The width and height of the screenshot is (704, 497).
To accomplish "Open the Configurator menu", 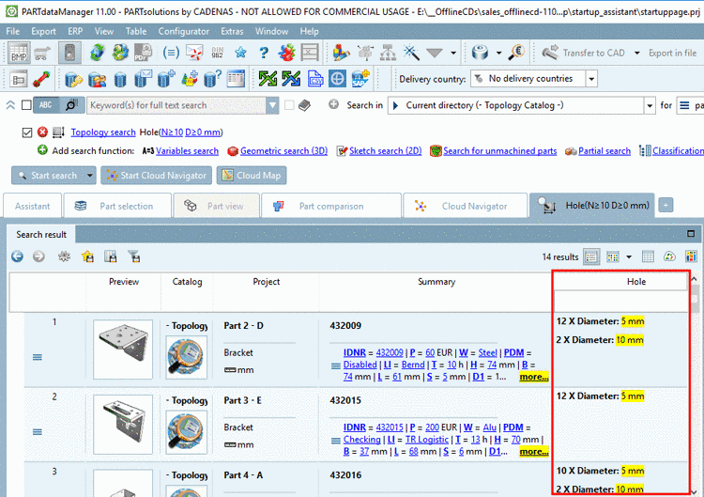I will click(184, 31).
